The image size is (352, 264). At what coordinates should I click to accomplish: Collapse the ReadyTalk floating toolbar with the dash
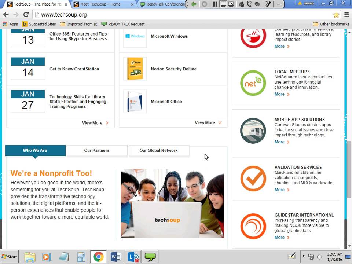279,4
